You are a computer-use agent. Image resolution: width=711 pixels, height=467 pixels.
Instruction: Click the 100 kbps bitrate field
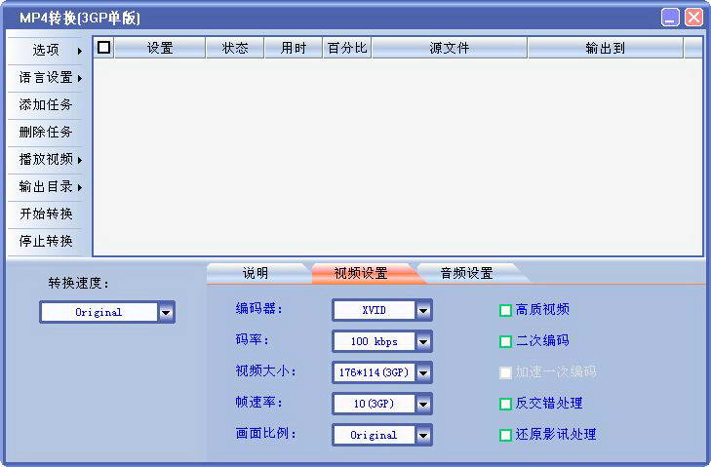tap(375, 341)
